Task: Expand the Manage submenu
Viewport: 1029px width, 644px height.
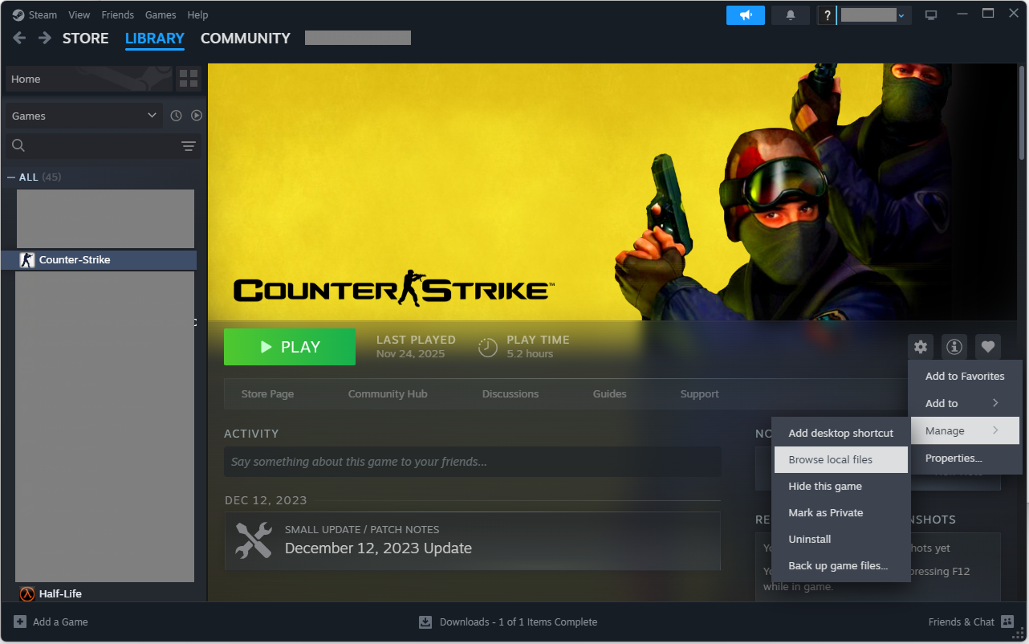Action: pyautogui.click(x=963, y=430)
